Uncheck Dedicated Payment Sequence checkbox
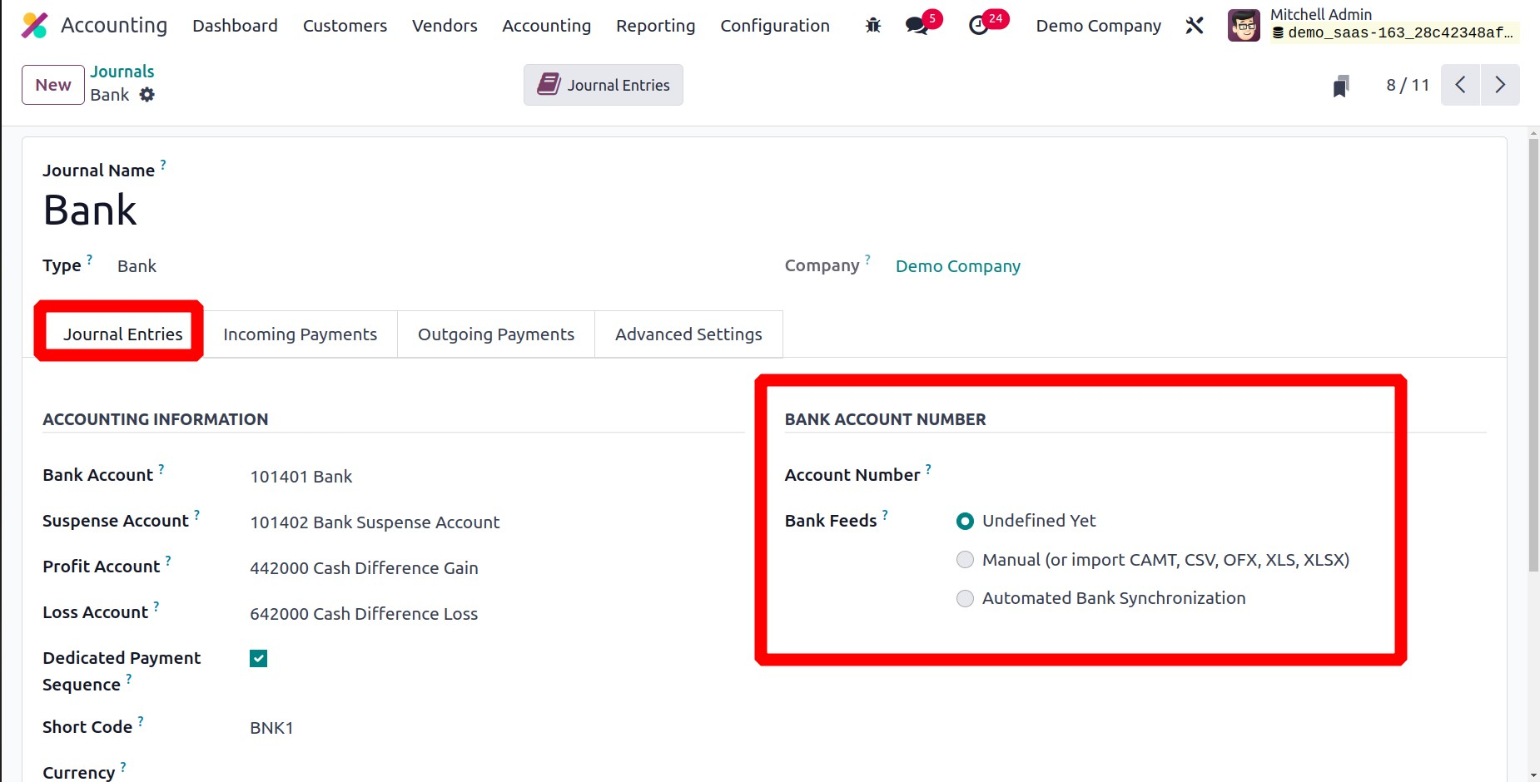Screen dimensions: 1540x782 point(259,659)
